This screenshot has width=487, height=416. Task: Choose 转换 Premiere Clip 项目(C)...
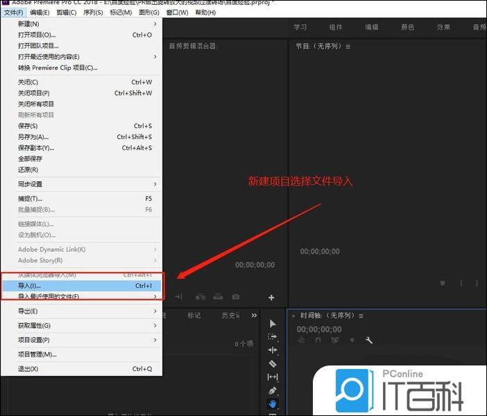tap(81, 68)
